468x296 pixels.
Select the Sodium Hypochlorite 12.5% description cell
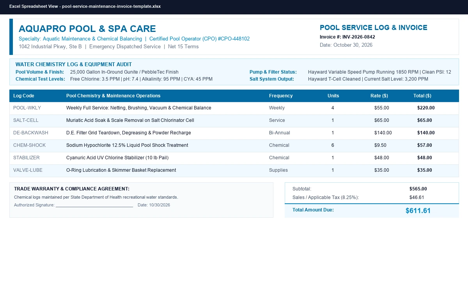point(127,145)
